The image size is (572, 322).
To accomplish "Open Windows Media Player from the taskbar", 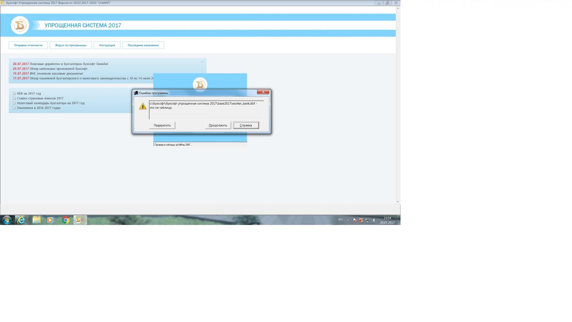I will click(50, 220).
